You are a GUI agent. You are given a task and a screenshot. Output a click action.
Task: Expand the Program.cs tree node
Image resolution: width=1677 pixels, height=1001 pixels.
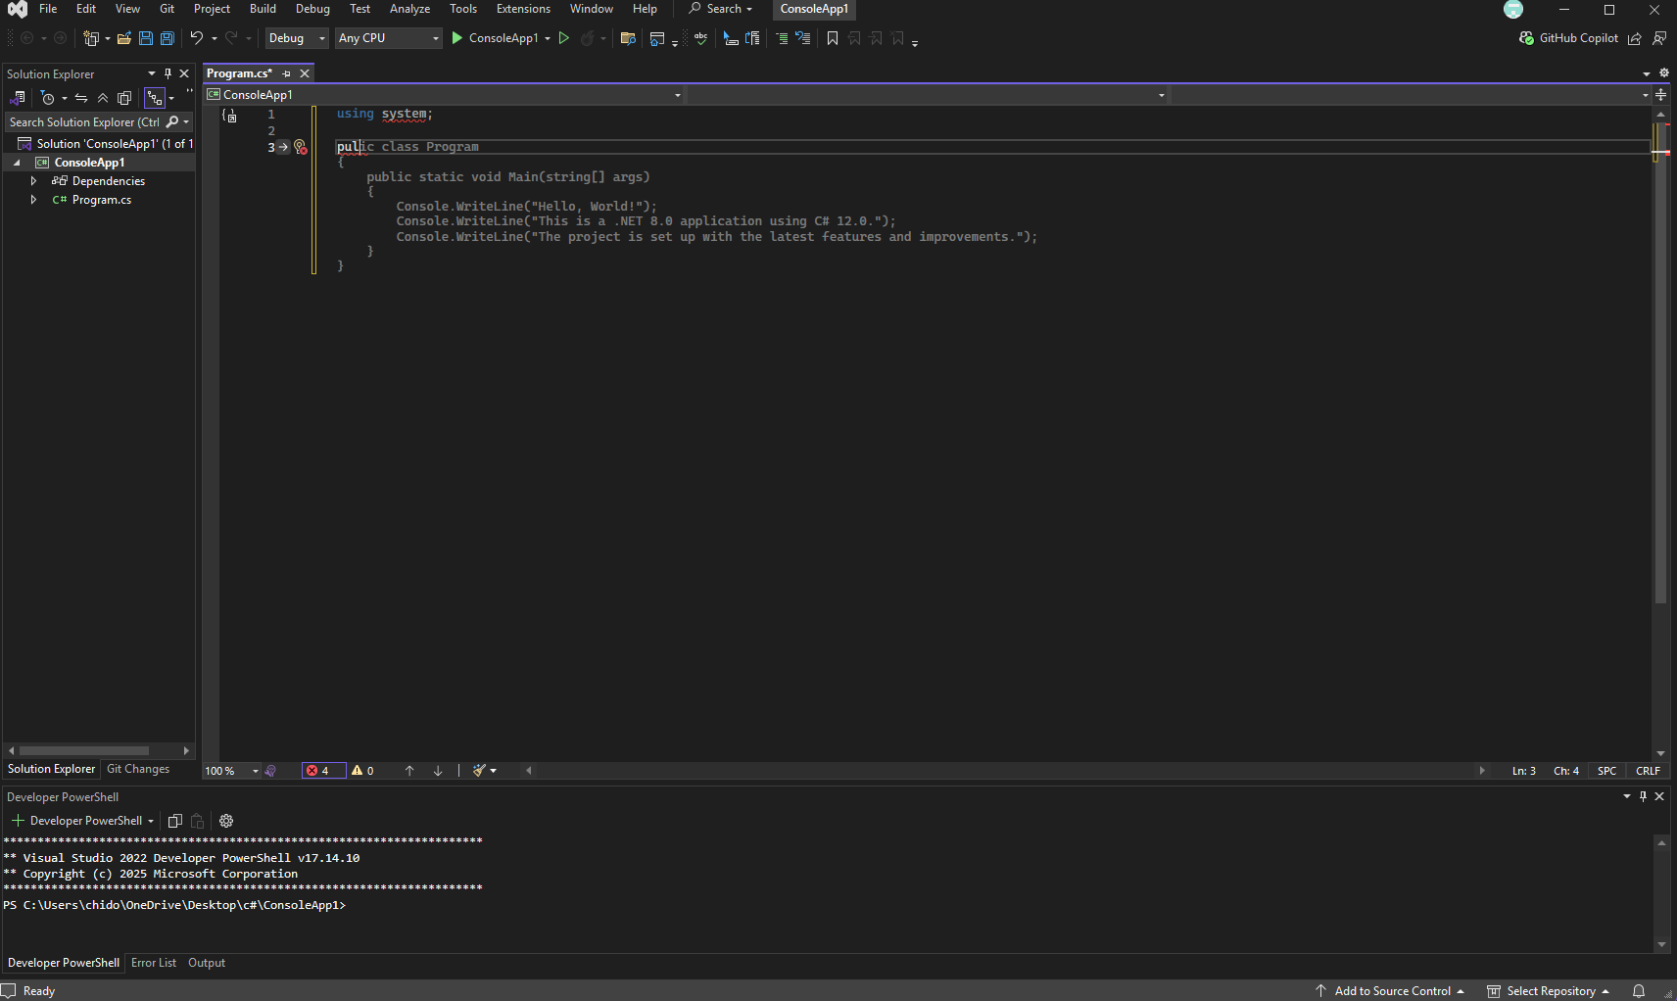(x=33, y=200)
